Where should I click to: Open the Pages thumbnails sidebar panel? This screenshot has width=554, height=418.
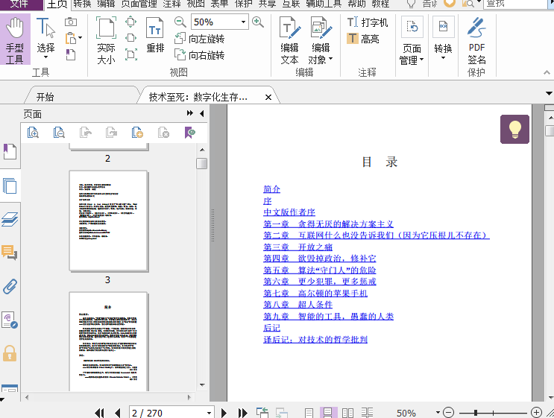[10, 186]
